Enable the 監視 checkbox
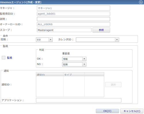144x114 pixels. [x=3, y=58]
